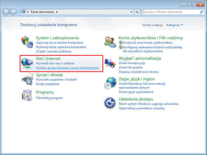Expand the address bar history dropdown arrow
The width and height of the screenshot is (207, 155).
pos(131,12)
